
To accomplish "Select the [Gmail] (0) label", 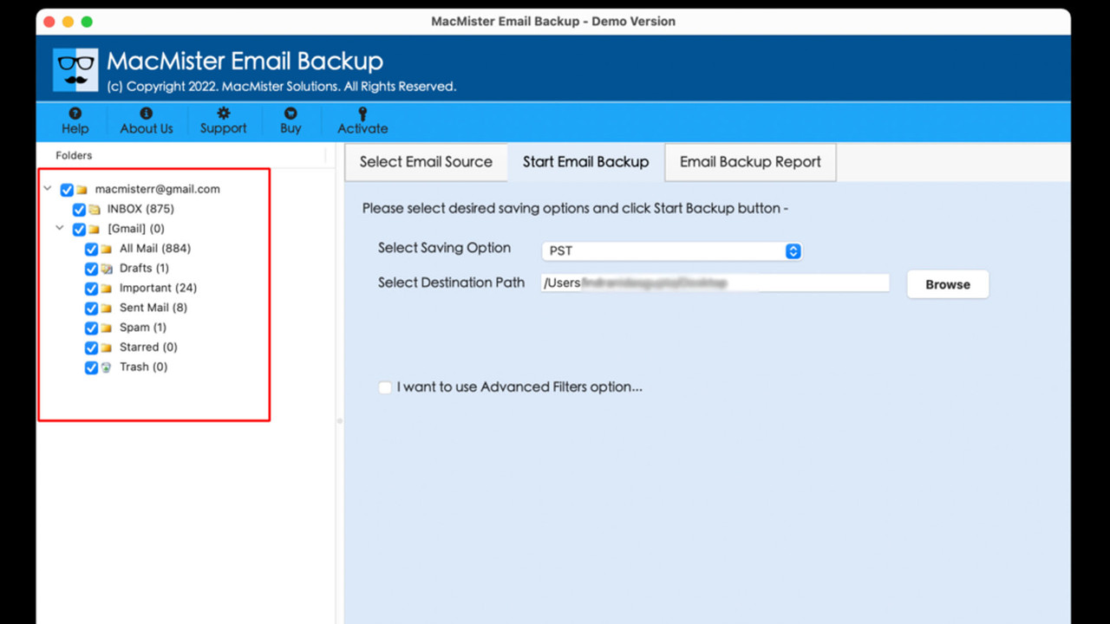I will [136, 229].
